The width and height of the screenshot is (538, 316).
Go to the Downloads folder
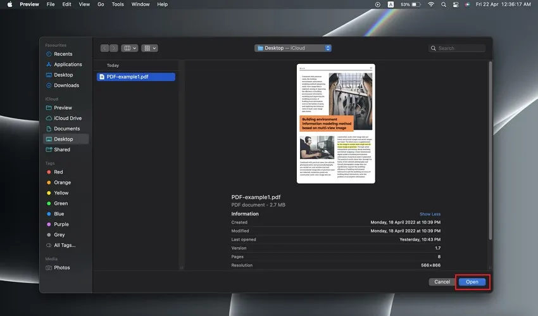tap(66, 85)
